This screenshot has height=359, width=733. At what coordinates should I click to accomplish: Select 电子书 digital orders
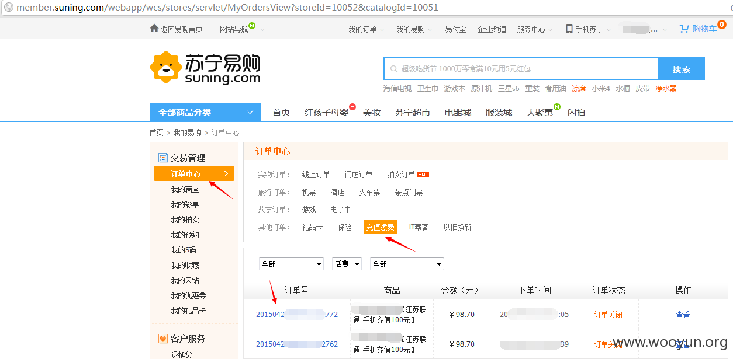341,210
